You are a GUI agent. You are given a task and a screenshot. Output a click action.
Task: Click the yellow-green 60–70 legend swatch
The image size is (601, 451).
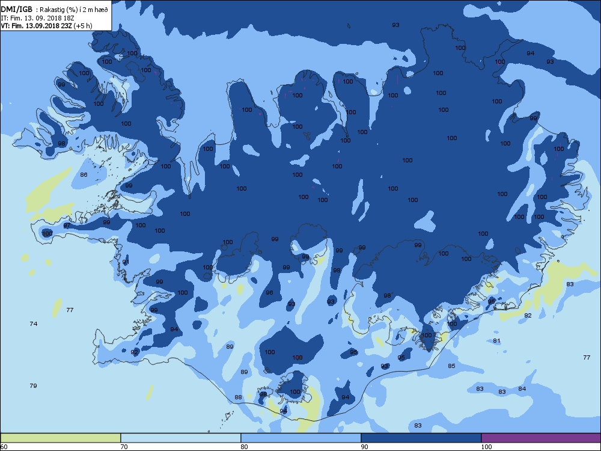click(x=61, y=438)
